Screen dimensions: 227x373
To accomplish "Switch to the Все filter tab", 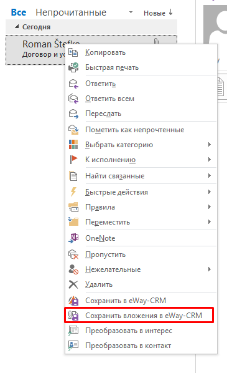I will coord(19,12).
